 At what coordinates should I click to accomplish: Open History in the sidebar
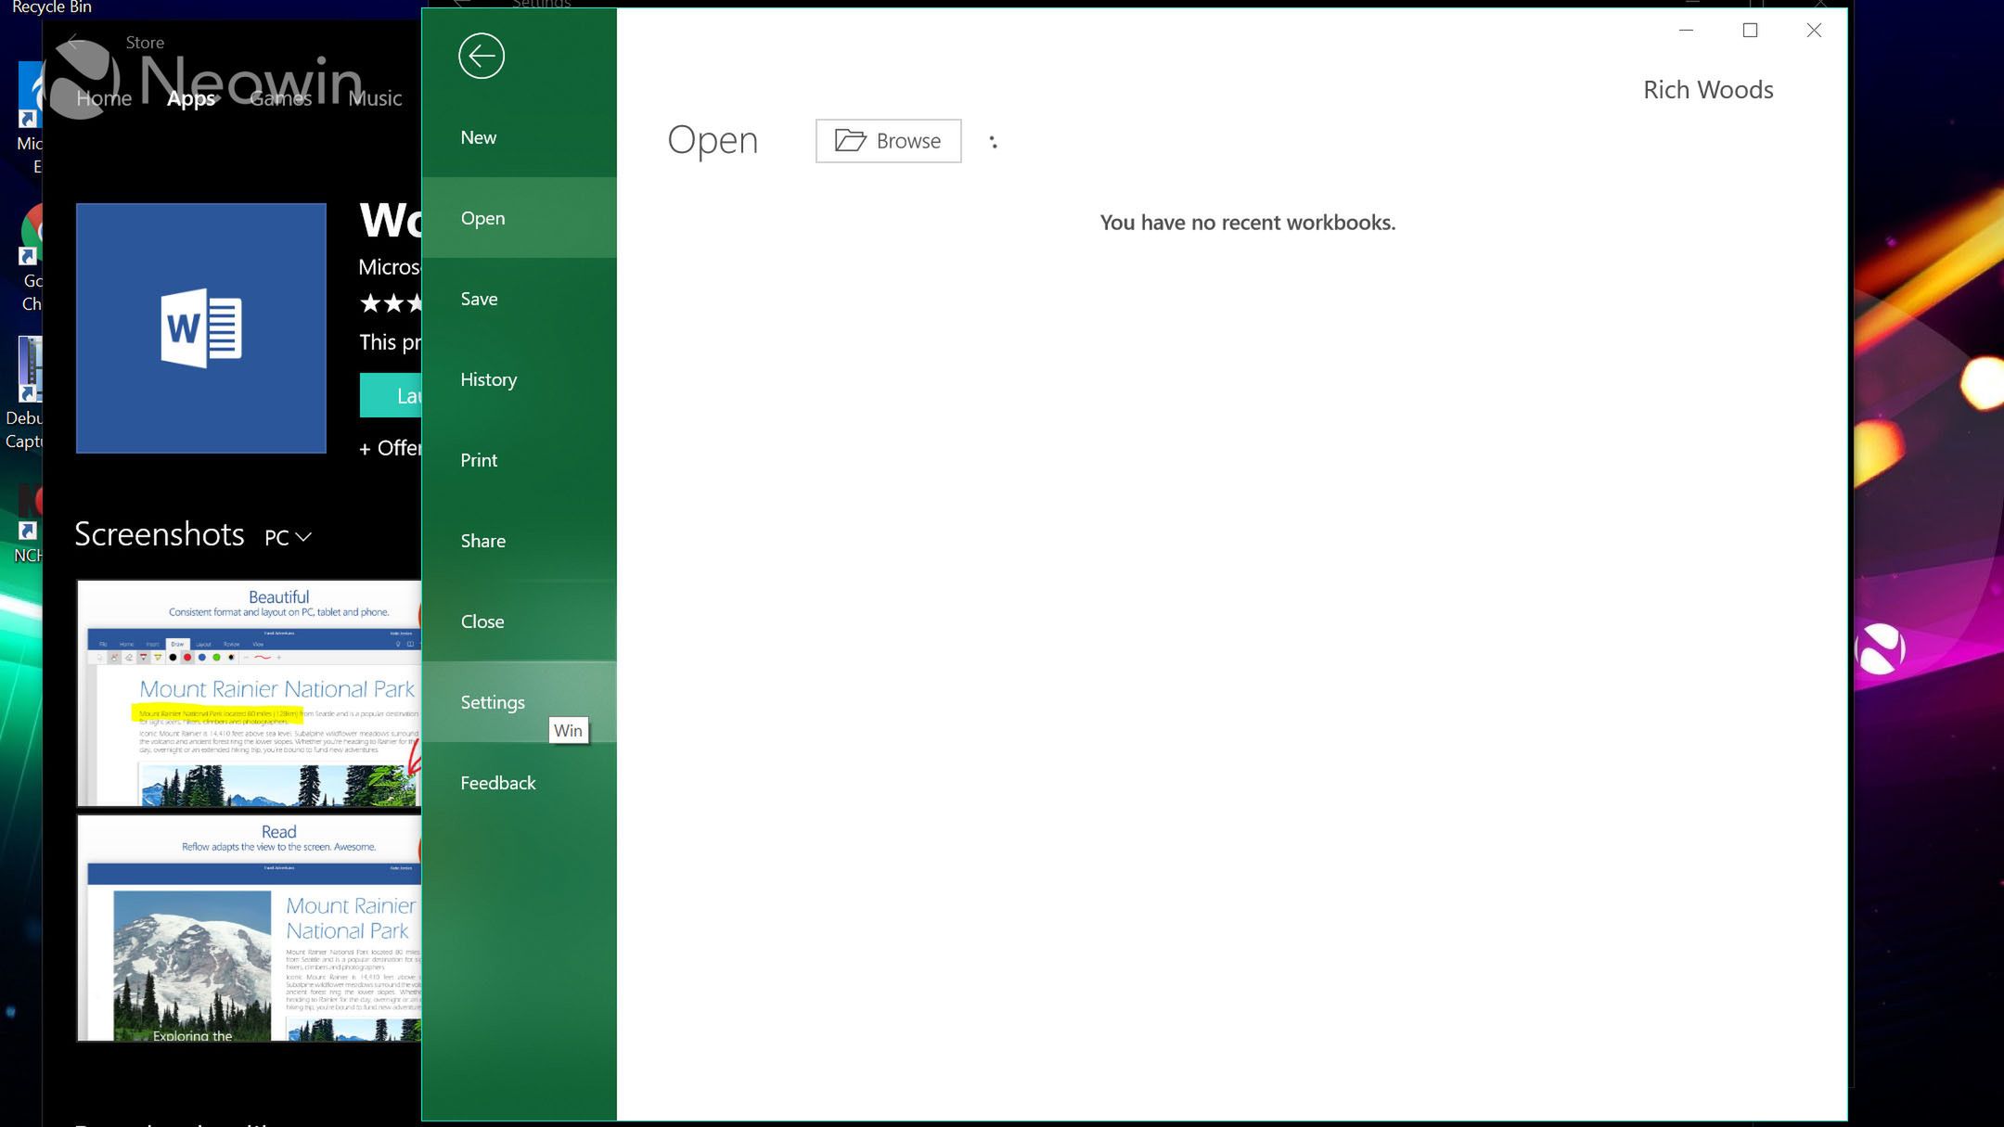[x=488, y=379]
